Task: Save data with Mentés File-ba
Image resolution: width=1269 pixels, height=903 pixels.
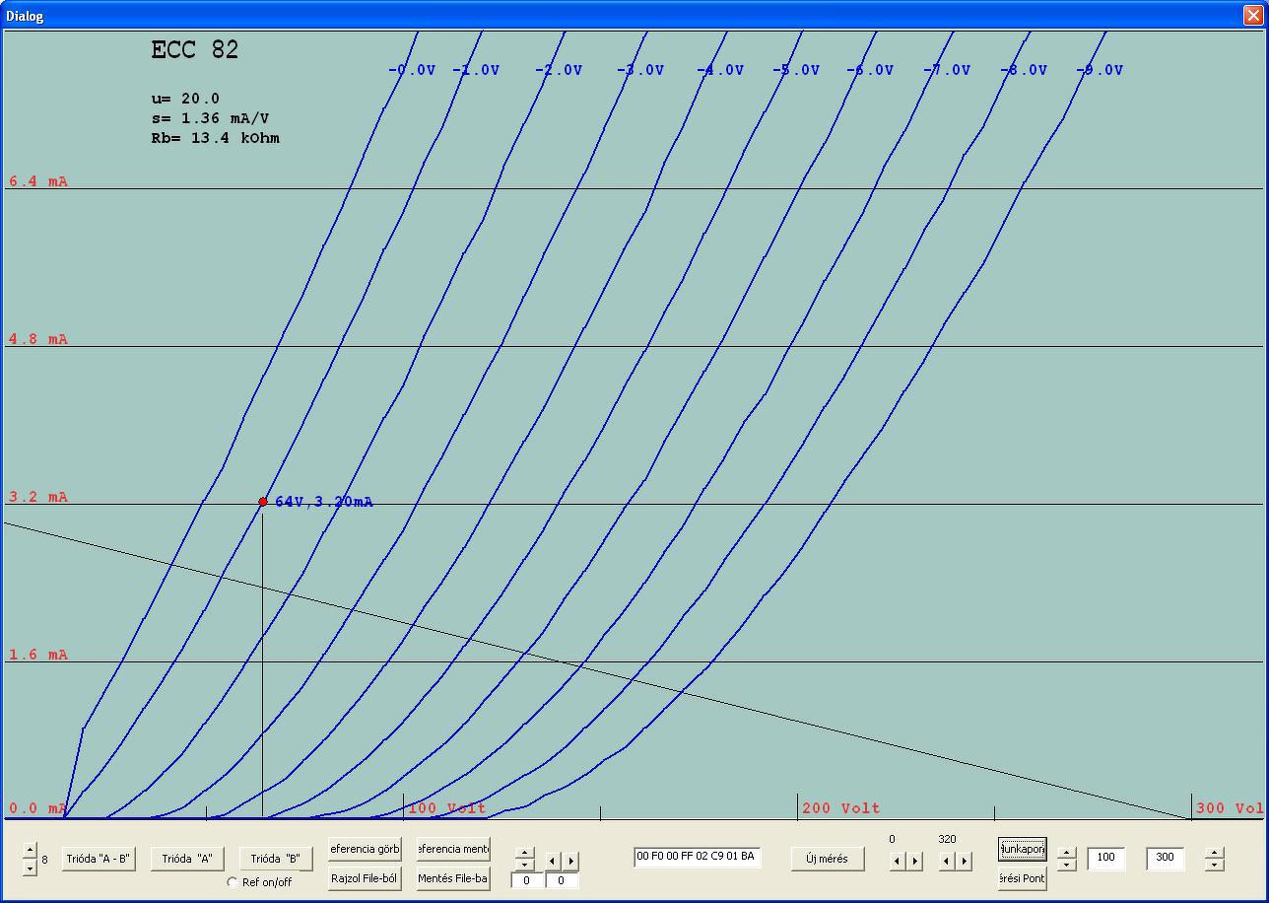Action: 453,878
